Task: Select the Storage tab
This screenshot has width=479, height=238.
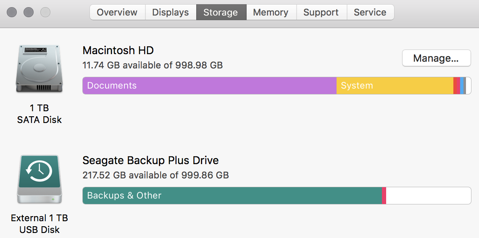Action: (221, 13)
